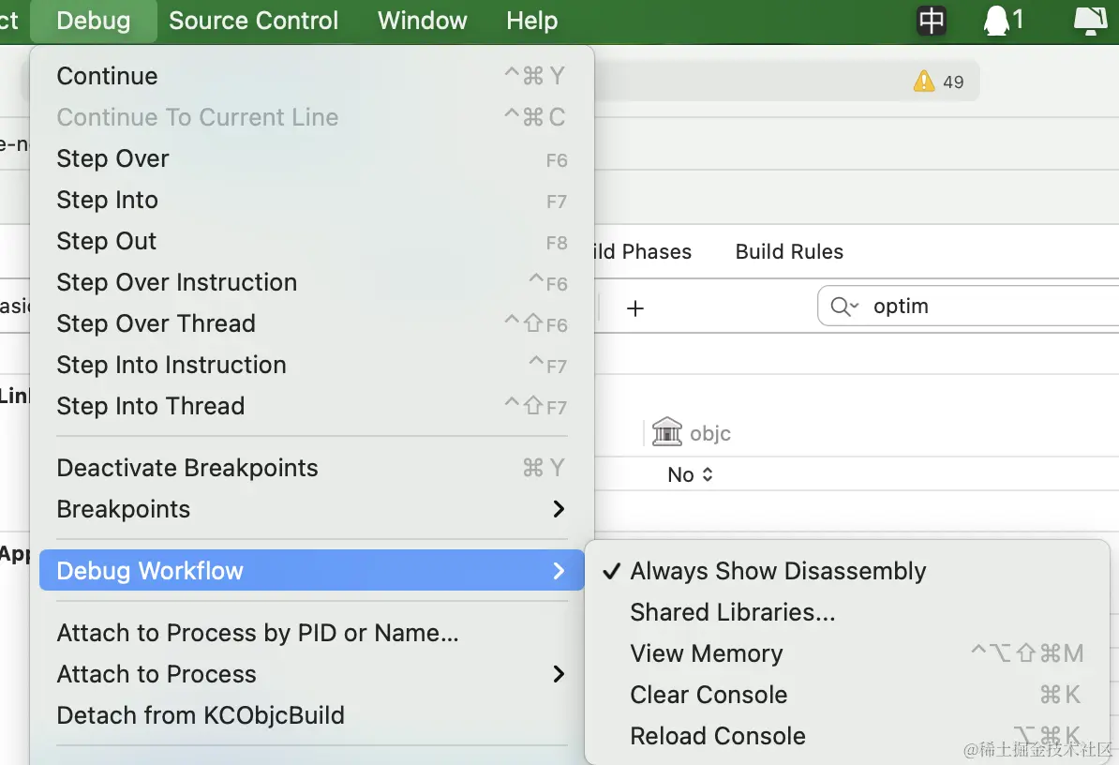Viewport: 1119px width, 765px height.
Task: Click the plus add setting button
Action: pyautogui.click(x=635, y=307)
